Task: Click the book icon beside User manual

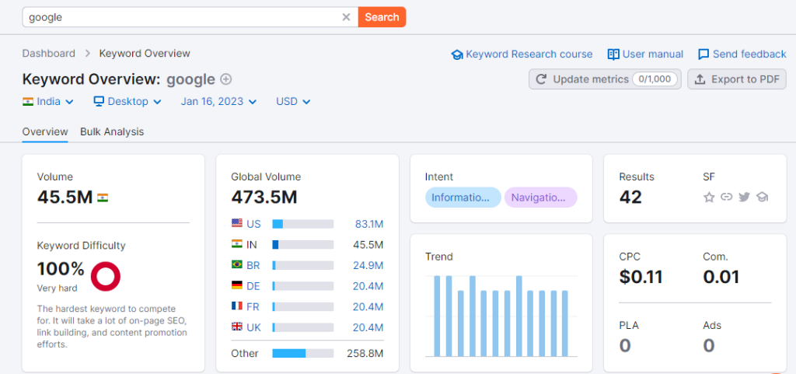Action: click(x=613, y=54)
